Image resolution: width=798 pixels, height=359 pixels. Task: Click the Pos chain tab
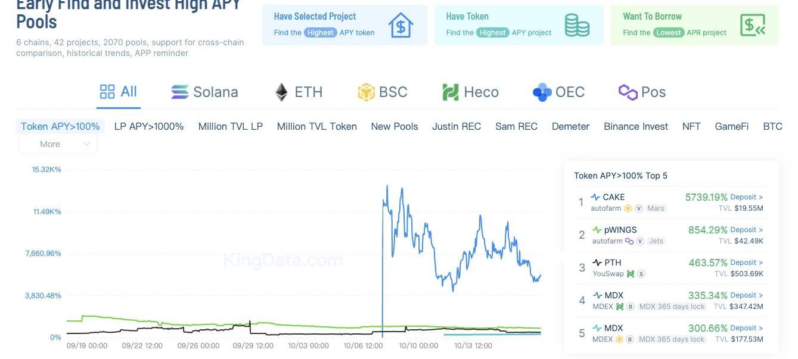(x=642, y=92)
